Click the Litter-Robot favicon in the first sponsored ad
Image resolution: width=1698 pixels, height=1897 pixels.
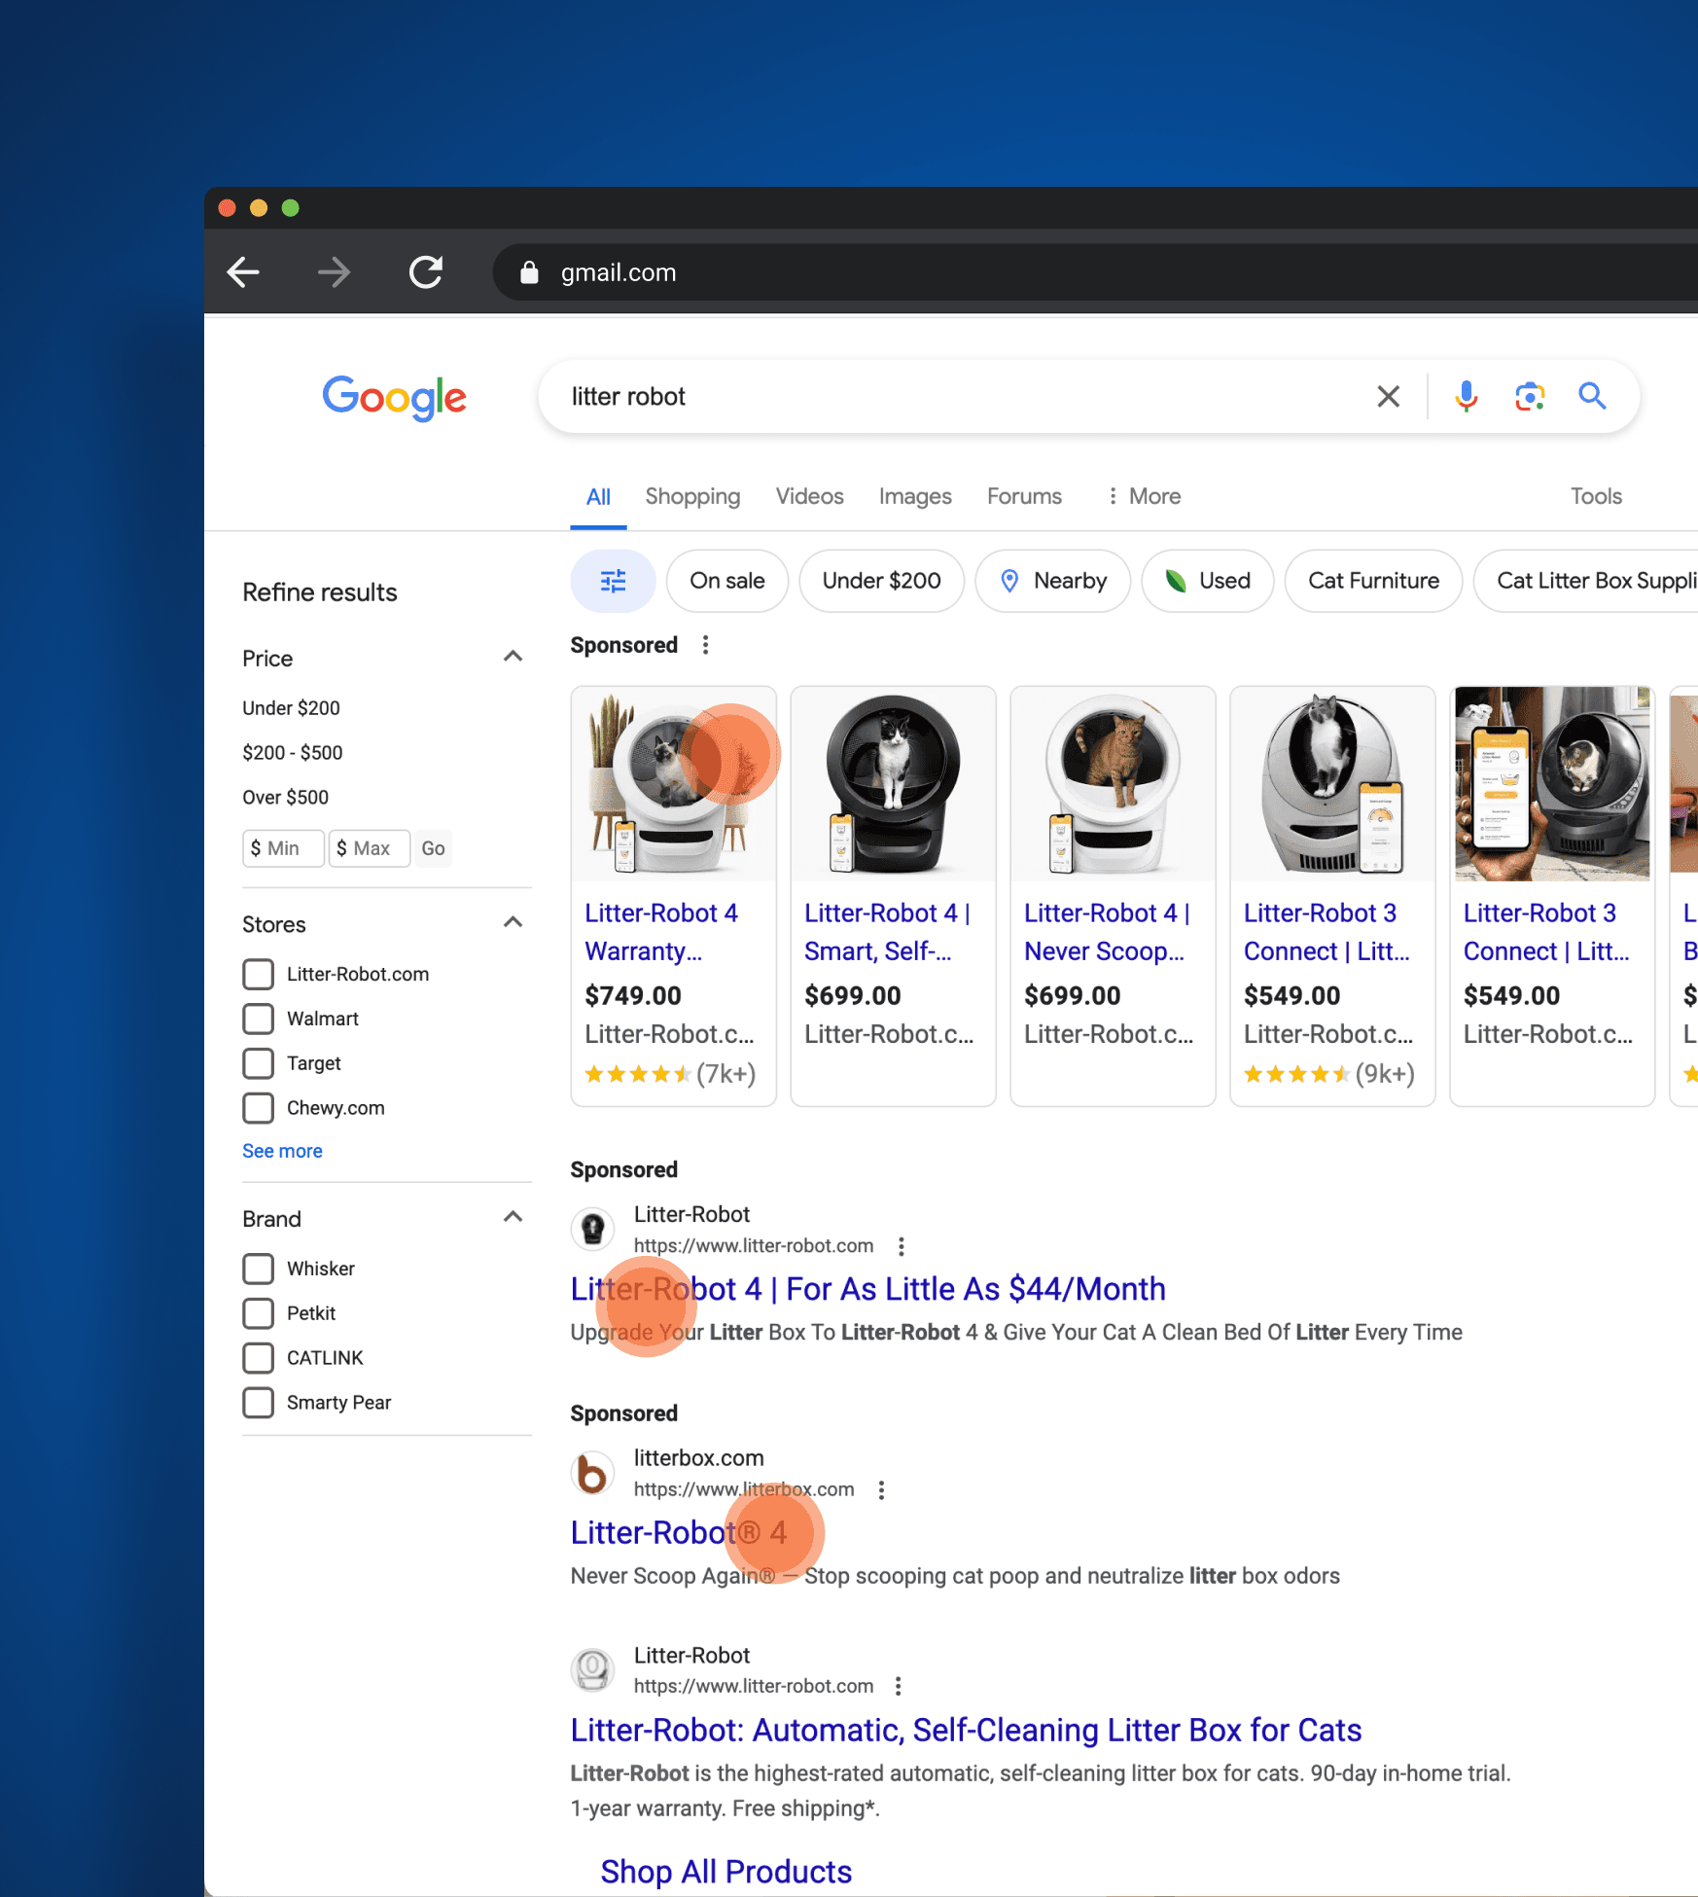592,1229
